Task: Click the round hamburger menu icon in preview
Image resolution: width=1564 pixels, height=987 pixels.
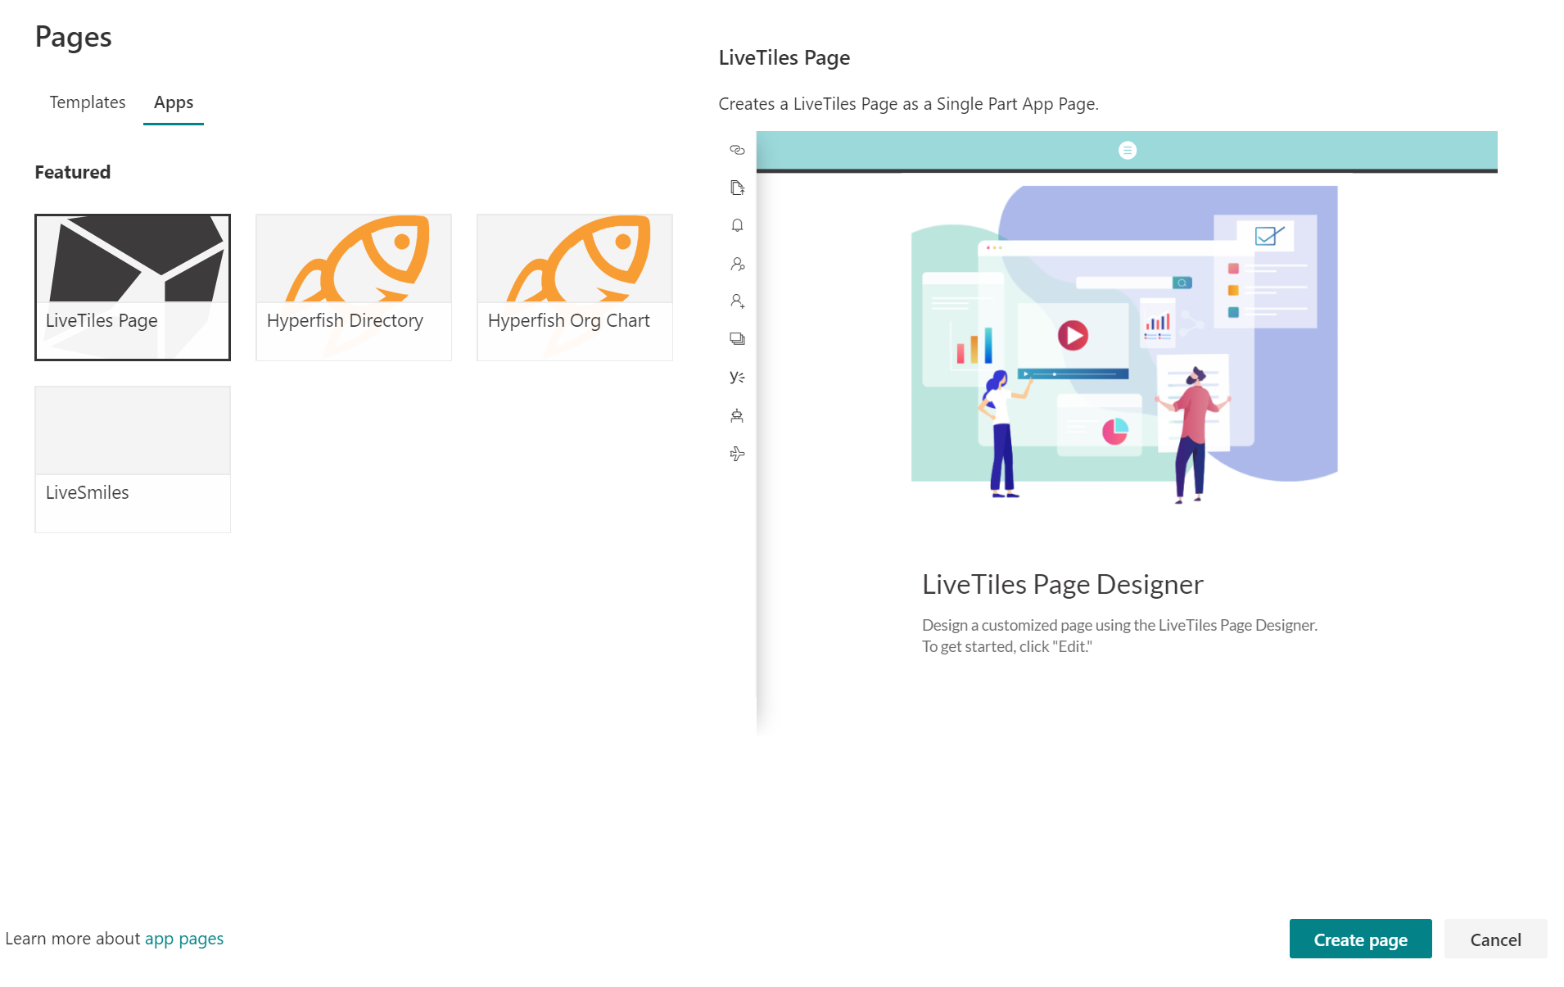Action: pos(1128,150)
